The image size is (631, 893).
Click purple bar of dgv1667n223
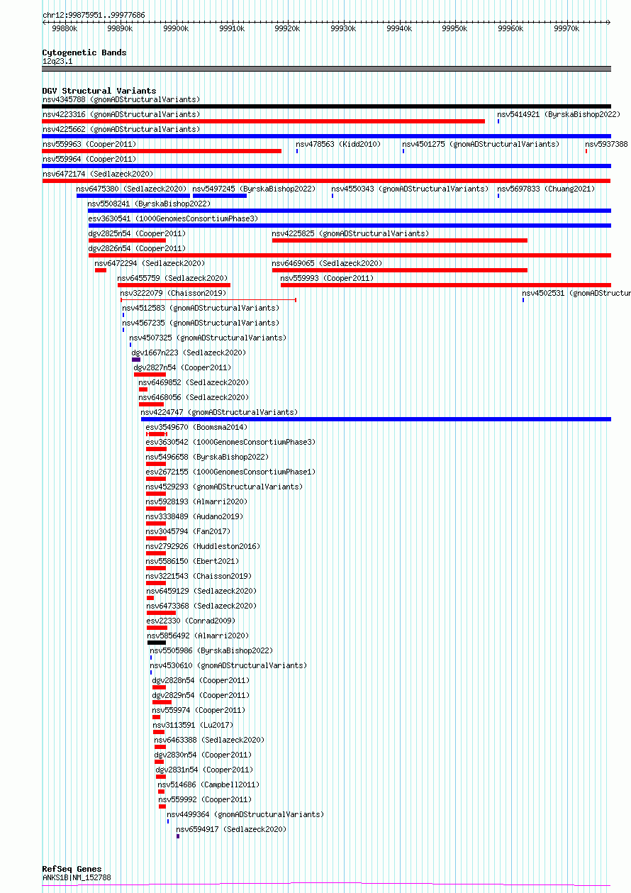tap(136, 360)
